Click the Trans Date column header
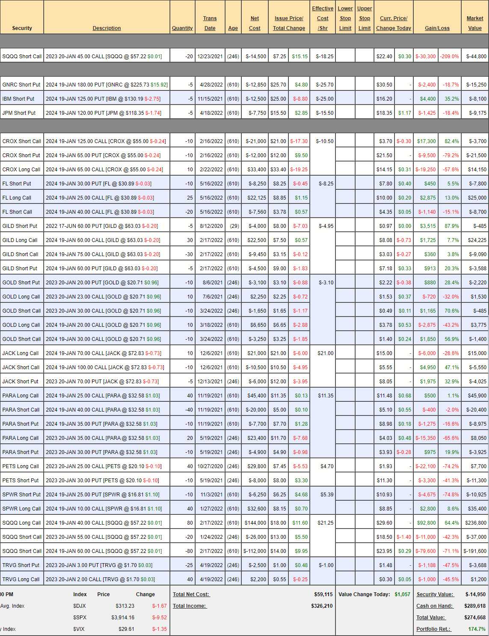489x636 pixels. pyautogui.click(x=210, y=23)
